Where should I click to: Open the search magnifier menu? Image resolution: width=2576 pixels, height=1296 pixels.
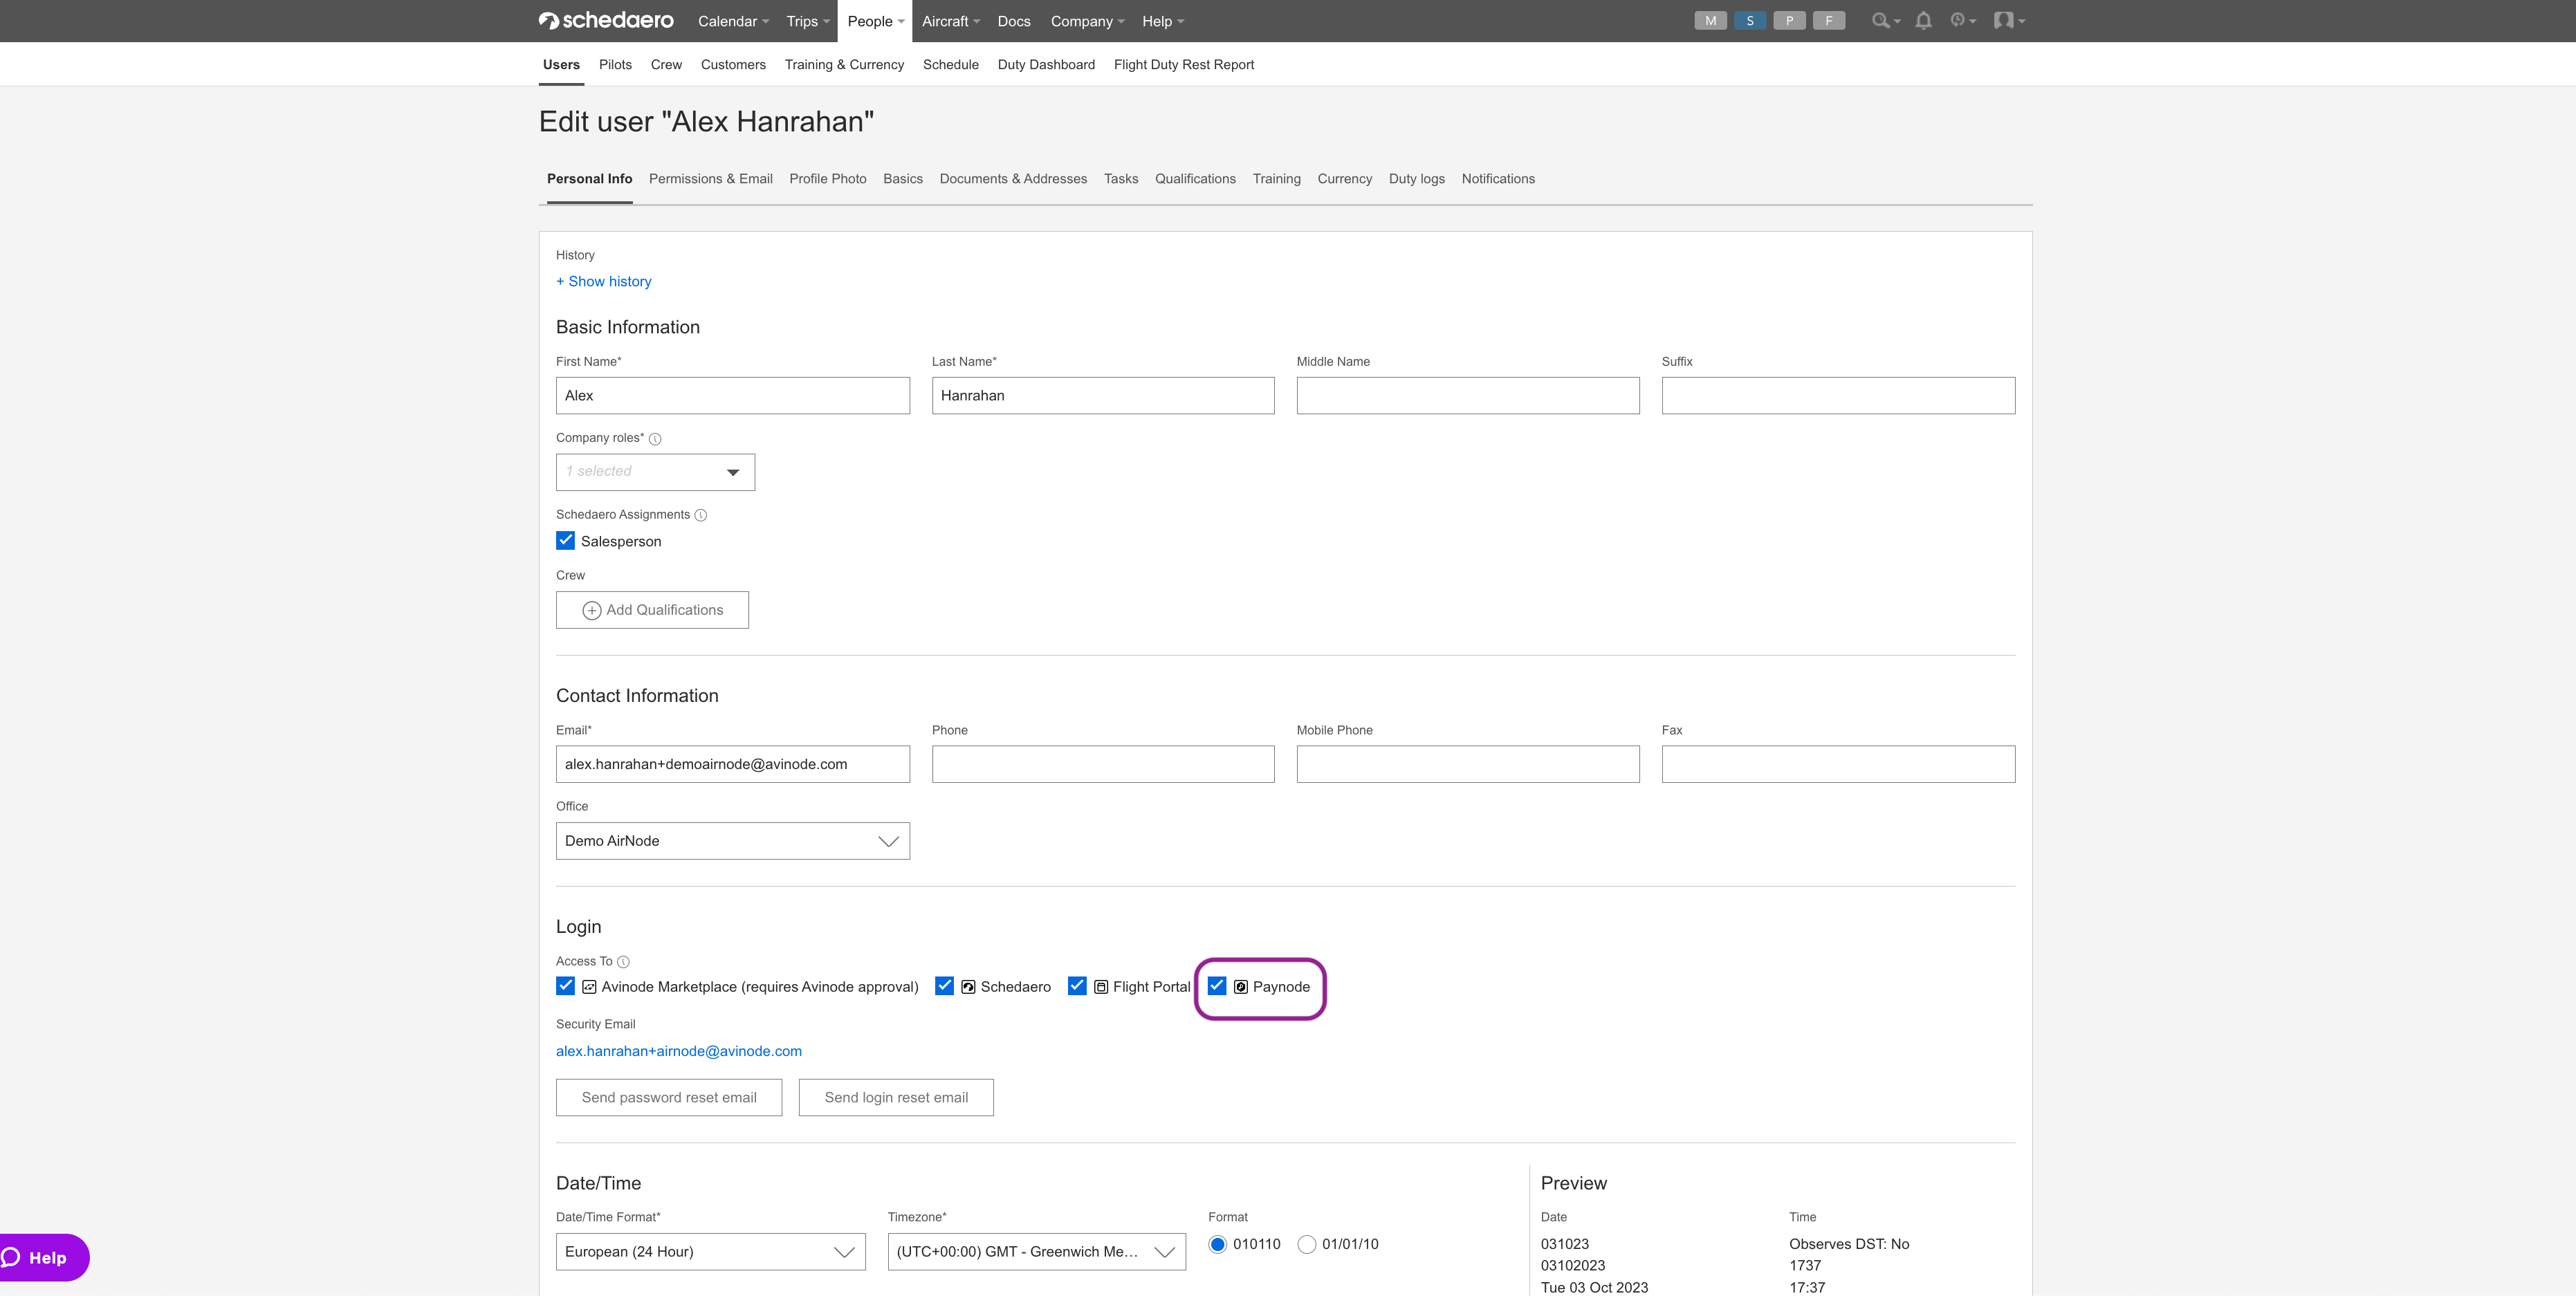tap(1885, 21)
